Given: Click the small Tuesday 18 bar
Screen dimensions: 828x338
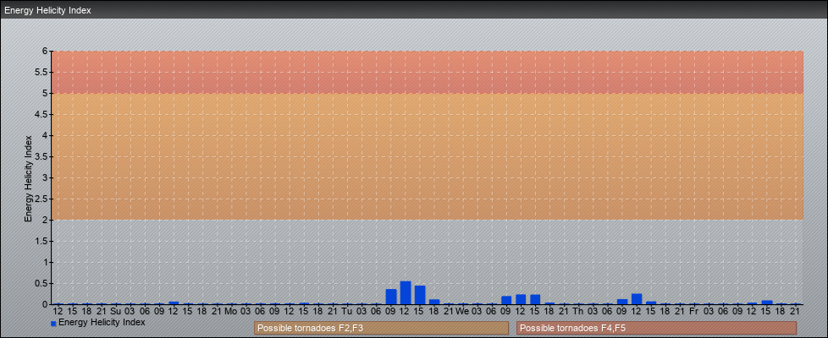Looking at the screenshot, I should (x=434, y=302).
